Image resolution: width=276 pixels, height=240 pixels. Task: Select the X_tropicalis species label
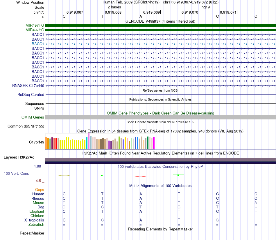[x=34, y=220]
